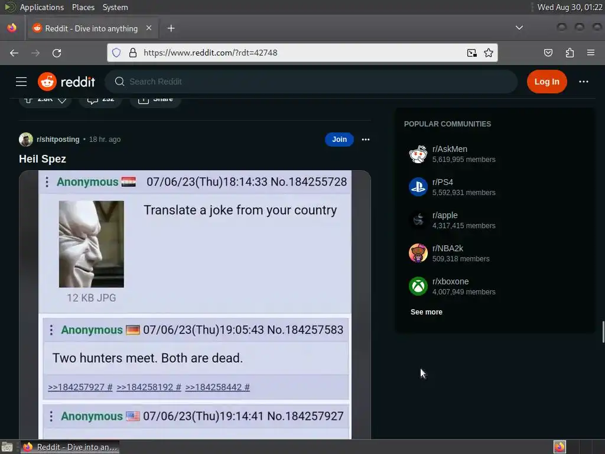Click '5,619,995 members' text
The height and width of the screenshot is (454, 605).
click(x=464, y=160)
